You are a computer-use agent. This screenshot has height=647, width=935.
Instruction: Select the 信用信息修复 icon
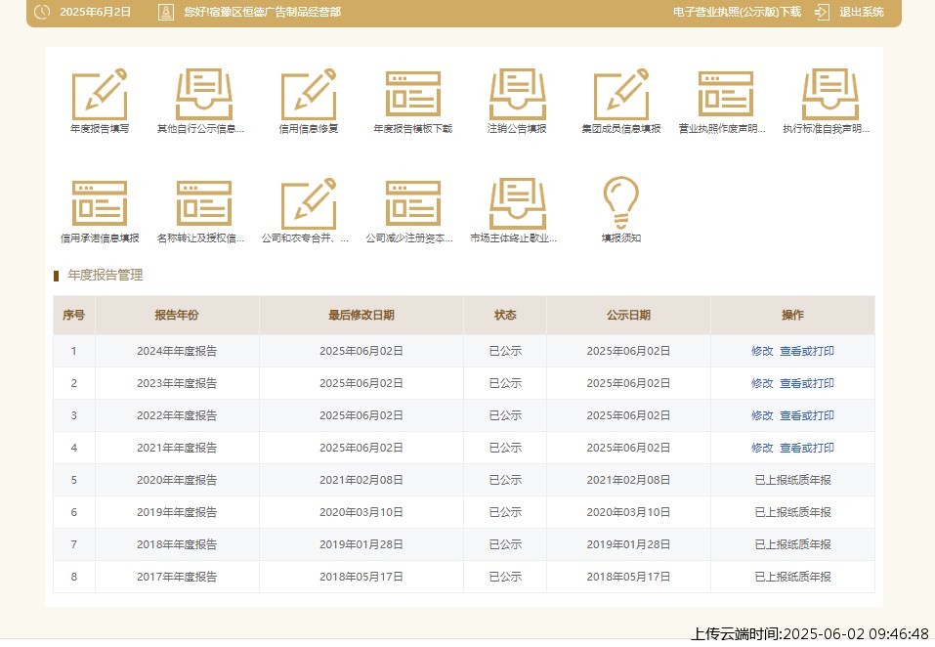pyautogui.click(x=309, y=94)
